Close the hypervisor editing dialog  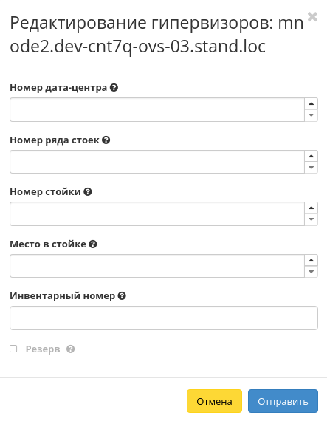(312, 17)
